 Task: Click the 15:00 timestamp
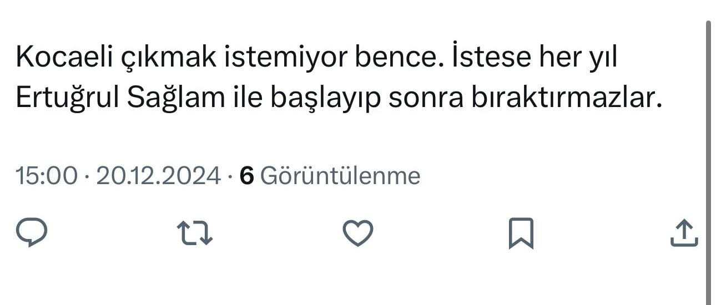pyautogui.click(x=47, y=176)
